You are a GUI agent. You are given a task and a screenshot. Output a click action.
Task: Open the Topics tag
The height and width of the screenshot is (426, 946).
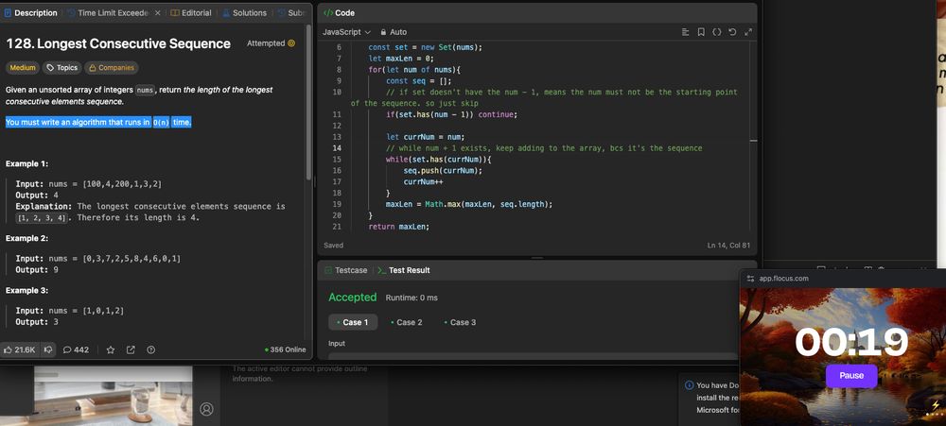click(x=62, y=68)
